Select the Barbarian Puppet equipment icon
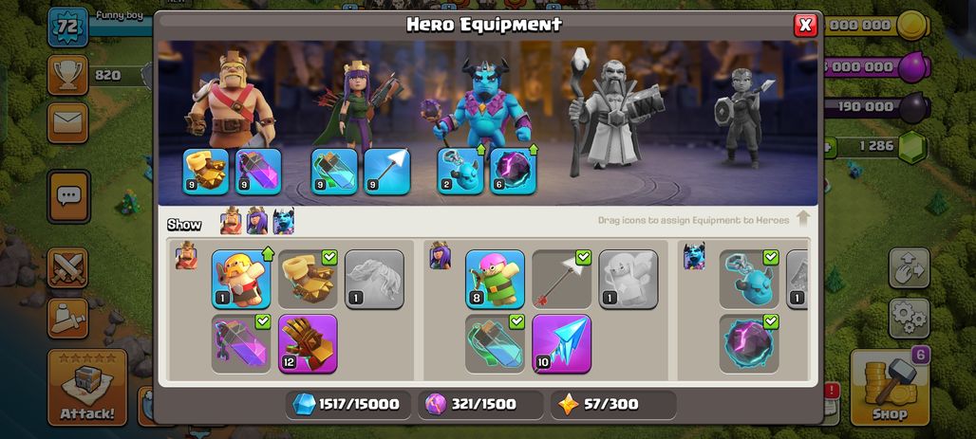This screenshot has height=439, width=976. click(241, 279)
